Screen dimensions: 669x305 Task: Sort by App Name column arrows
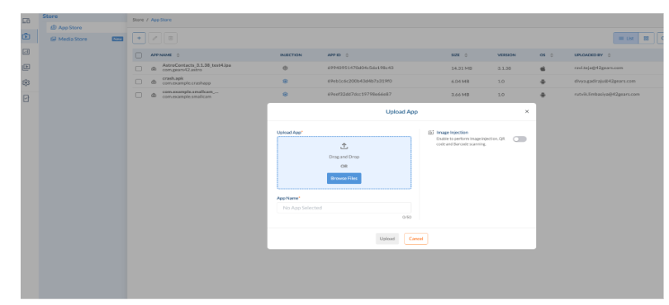pyautogui.click(x=178, y=55)
